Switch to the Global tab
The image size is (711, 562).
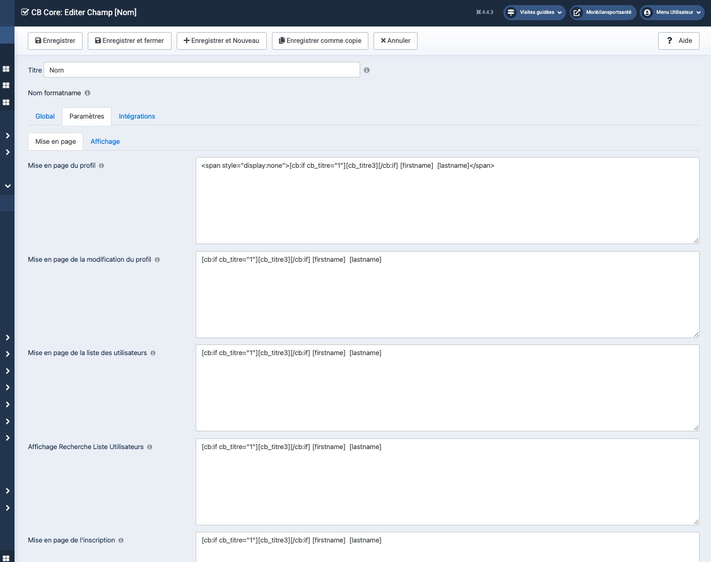click(45, 117)
